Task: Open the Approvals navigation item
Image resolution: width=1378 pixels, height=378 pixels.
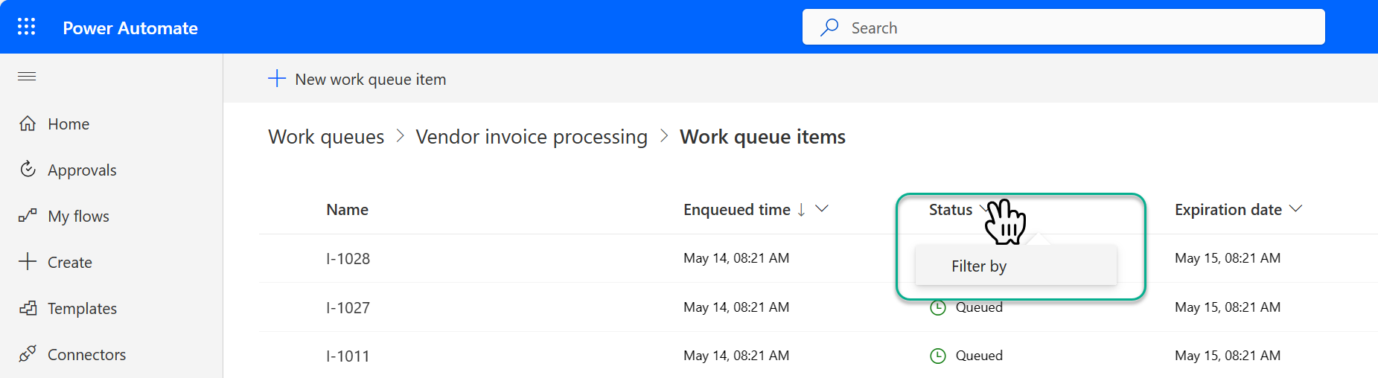Action: point(112,170)
